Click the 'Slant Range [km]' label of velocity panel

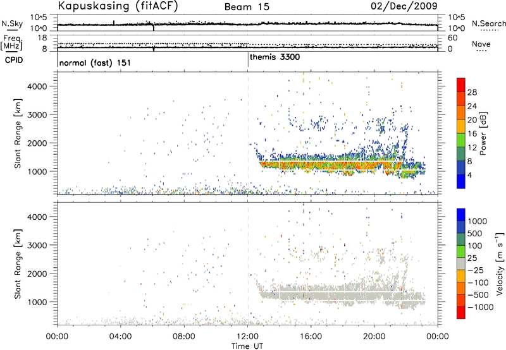(x=18, y=264)
